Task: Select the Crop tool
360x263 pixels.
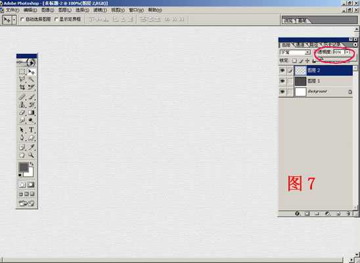Action: pyautogui.click(x=22, y=87)
